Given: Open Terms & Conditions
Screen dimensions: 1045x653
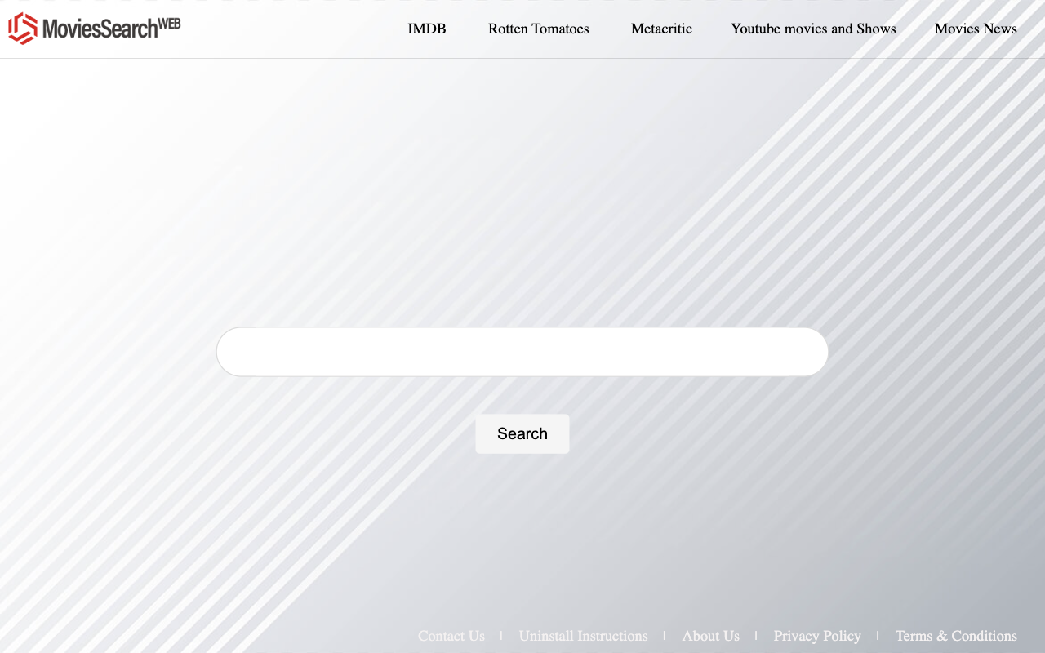Looking at the screenshot, I should [956, 636].
